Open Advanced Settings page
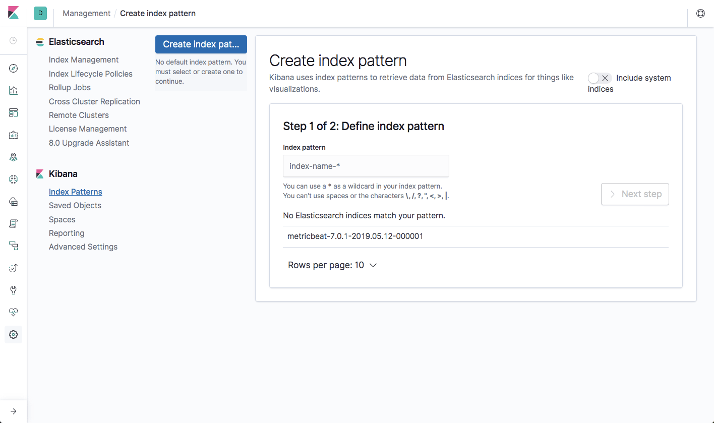 [x=83, y=247]
